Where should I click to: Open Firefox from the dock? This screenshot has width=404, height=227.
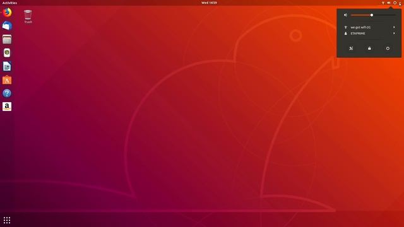tap(7, 13)
